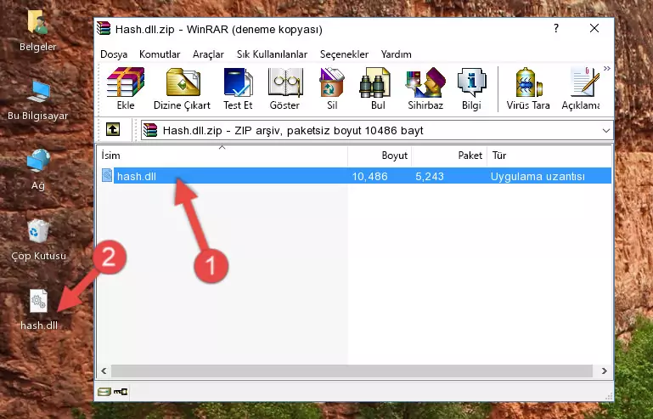
Task: Sort by Boyut column header
Action: click(380, 156)
